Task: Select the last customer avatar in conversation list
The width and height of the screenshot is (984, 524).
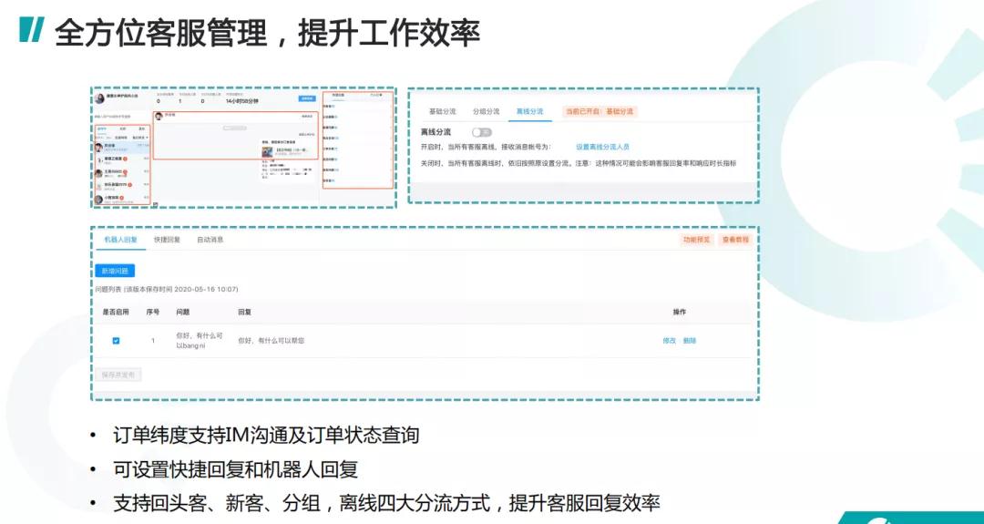Action: [x=97, y=197]
